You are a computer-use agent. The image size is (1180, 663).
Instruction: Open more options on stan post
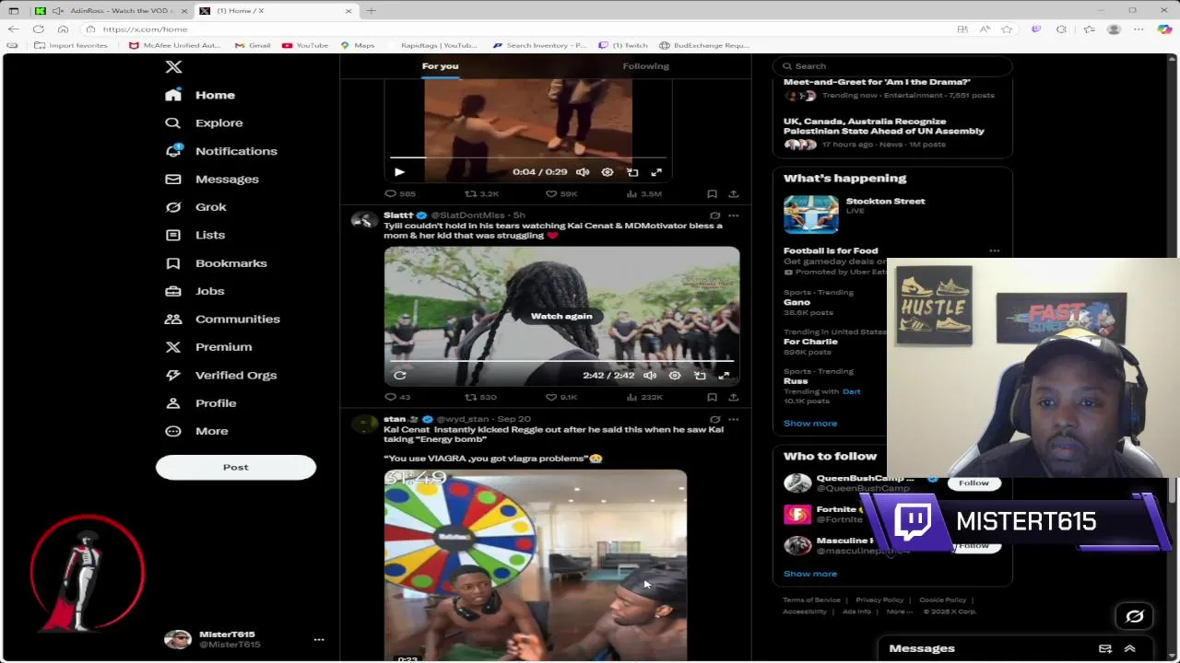click(733, 419)
